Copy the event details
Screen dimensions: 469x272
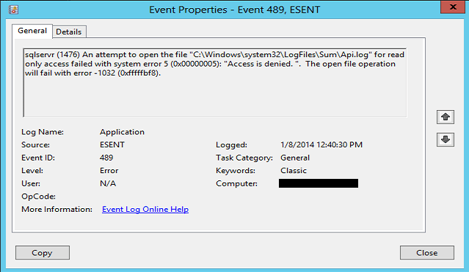(x=43, y=253)
